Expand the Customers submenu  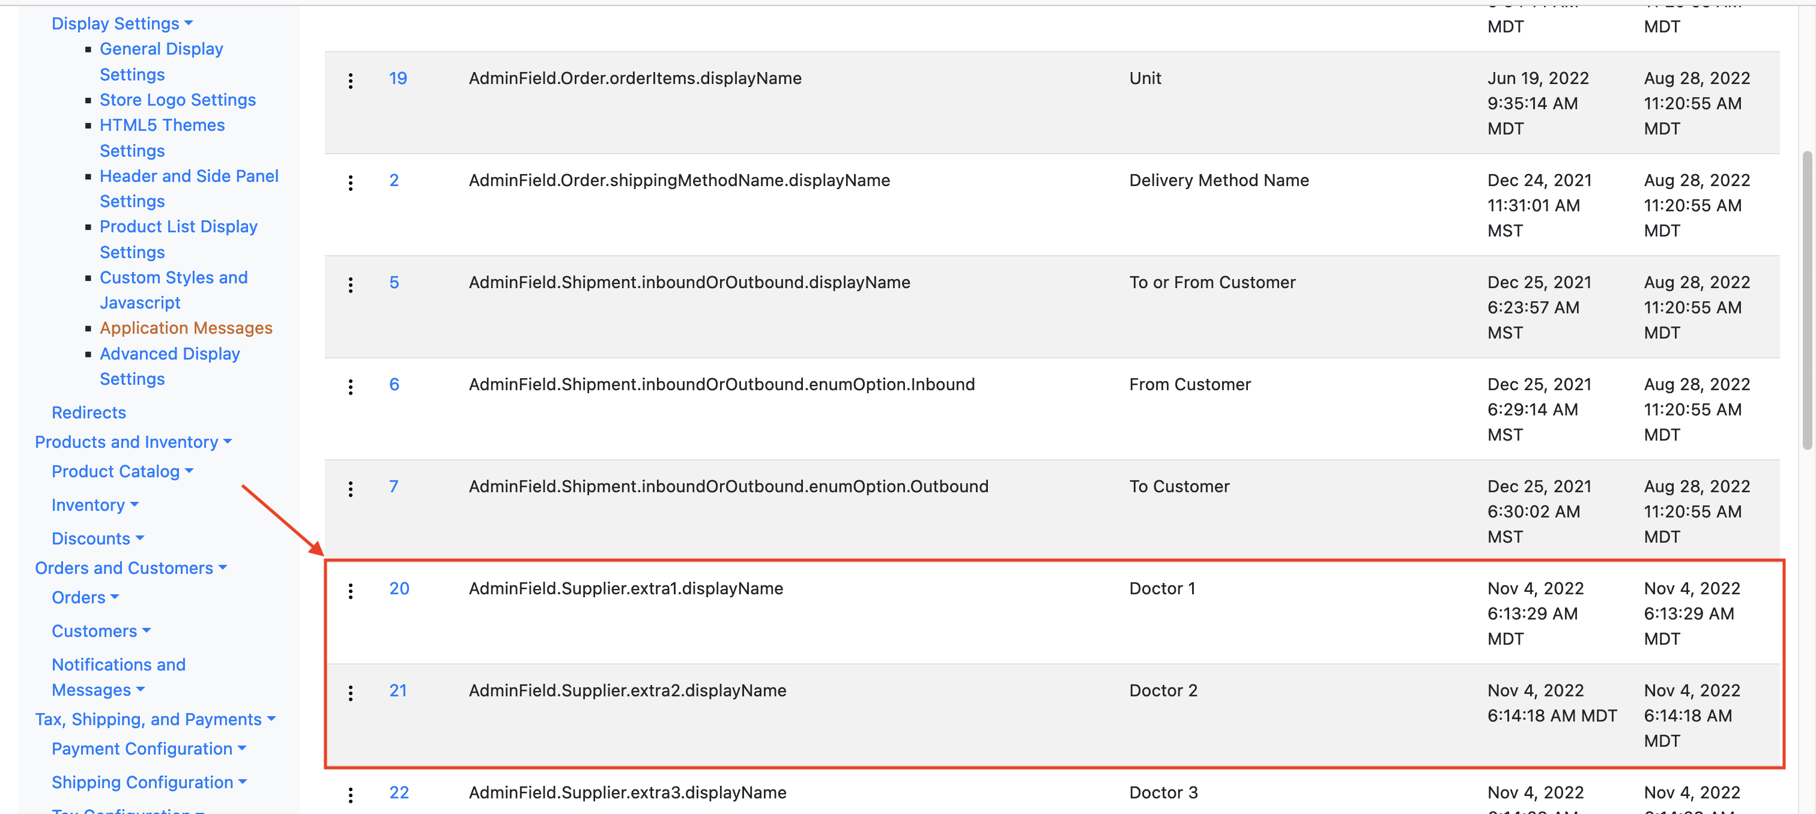101,631
